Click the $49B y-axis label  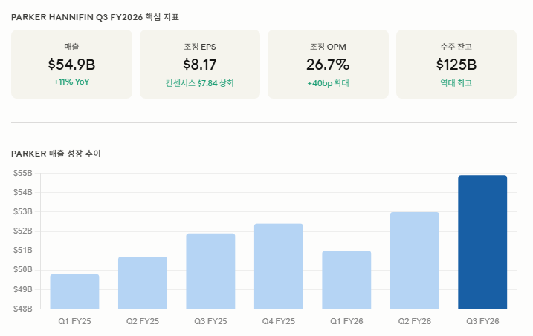coord(23,289)
